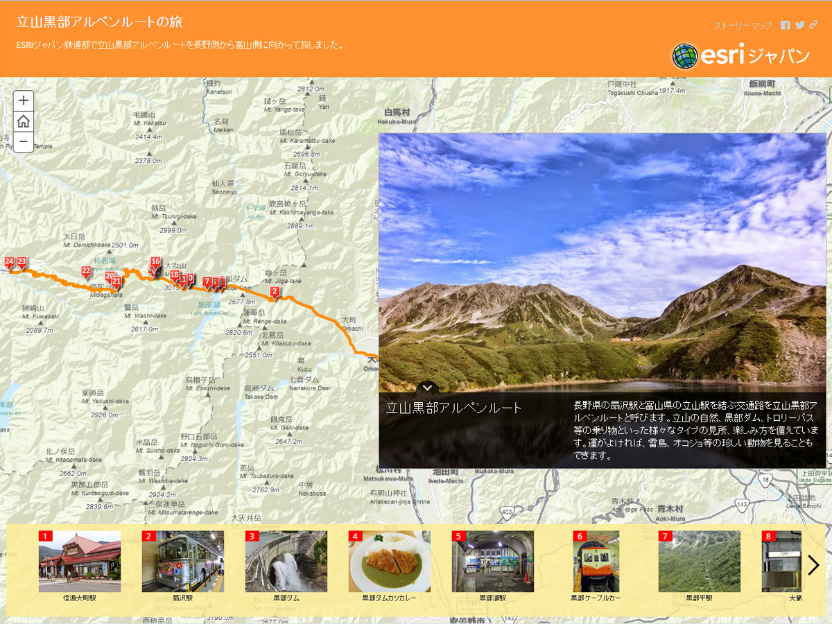The width and height of the screenshot is (832, 624).
Task: Zoom out of the map
Action: (x=23, y=142)
